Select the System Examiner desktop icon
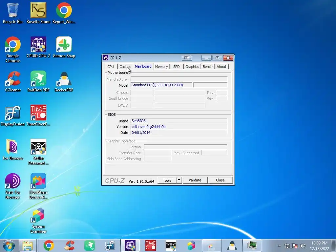The width and height of the screenshot is (336, 252). tap(38, 220)
